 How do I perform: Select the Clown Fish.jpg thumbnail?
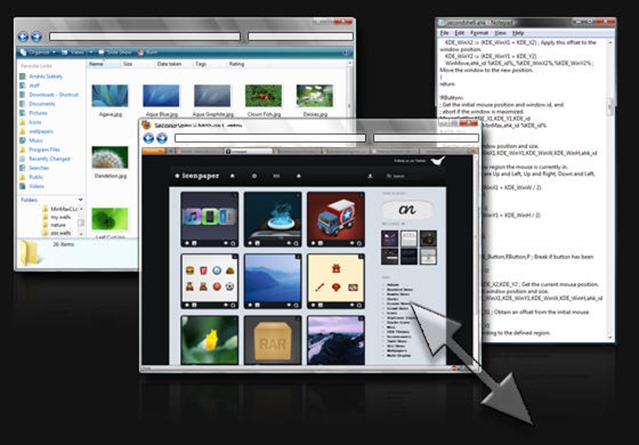pos(264,96)
